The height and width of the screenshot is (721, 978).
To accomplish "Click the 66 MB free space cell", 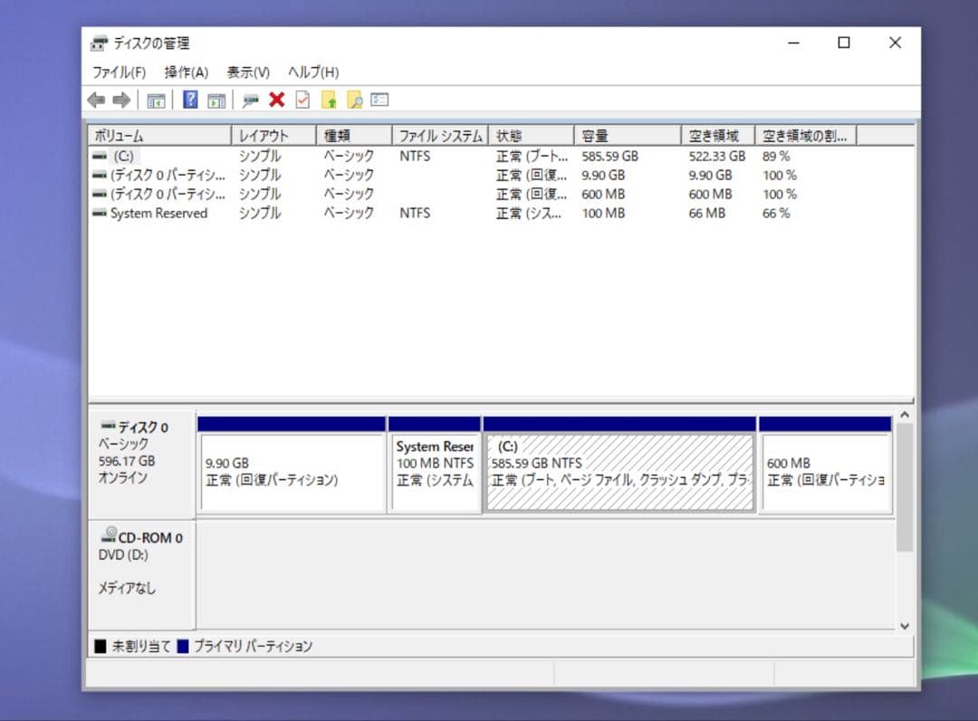I will point(706,213).
